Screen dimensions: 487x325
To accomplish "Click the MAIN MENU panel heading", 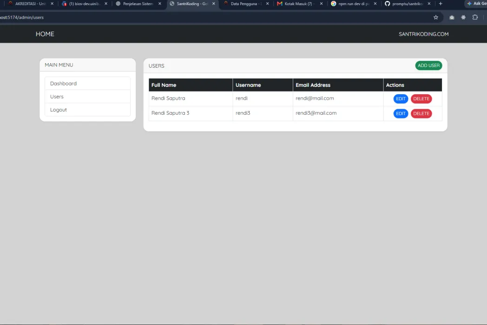I will point(59,65).
